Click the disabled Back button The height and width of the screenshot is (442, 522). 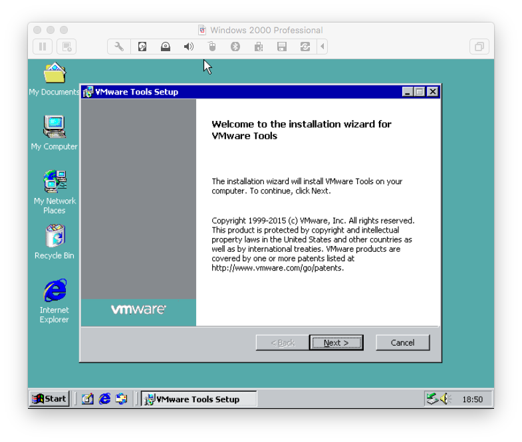(283, 342)
